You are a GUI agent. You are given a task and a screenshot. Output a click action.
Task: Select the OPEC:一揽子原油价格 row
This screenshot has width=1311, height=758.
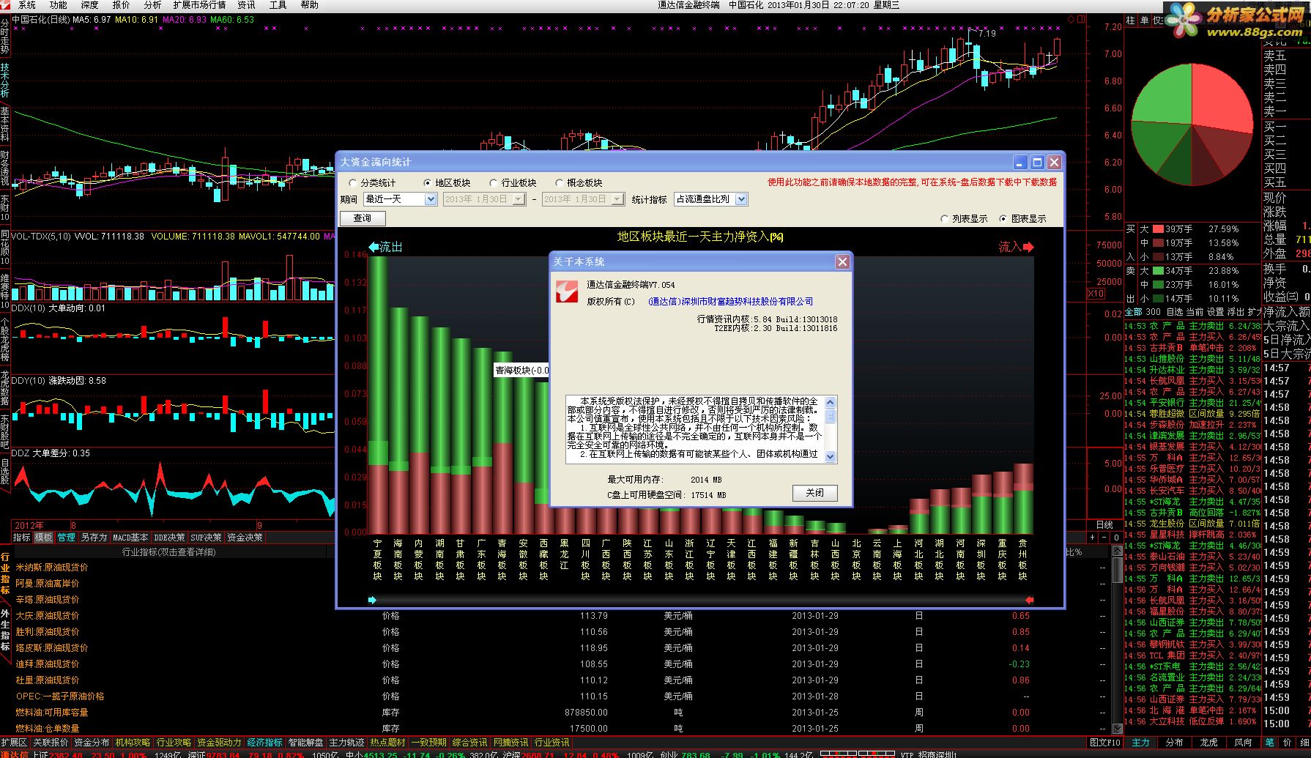[x=60, y=696]
